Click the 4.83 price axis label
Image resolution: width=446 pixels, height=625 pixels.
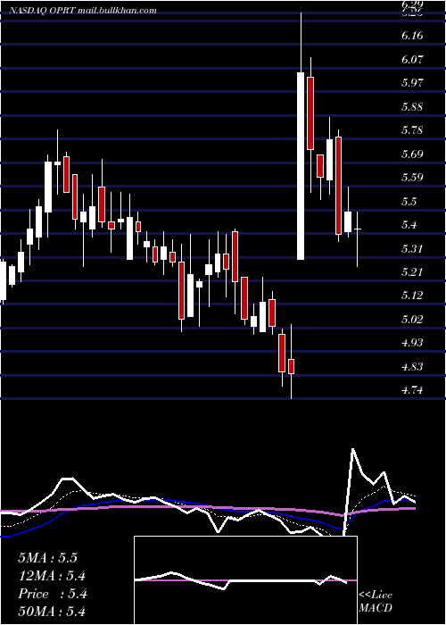[412, 367]
